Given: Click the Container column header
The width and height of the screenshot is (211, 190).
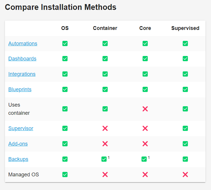Looking at the screenshot, I should pyautogui.click(x=105, y=28).
